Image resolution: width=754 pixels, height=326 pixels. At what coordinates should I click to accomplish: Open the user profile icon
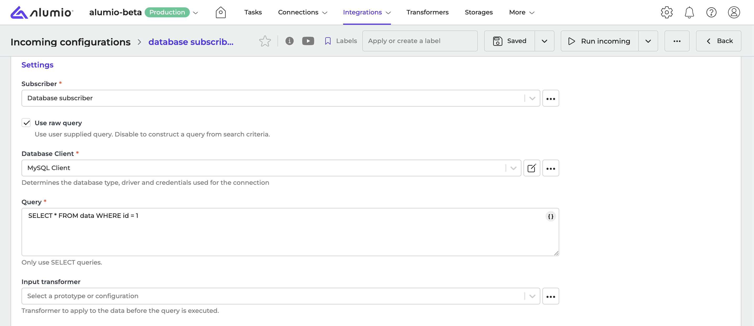734,12
